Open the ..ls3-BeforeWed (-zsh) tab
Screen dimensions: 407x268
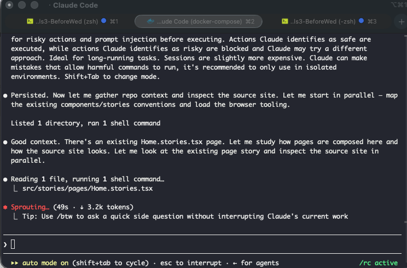329,21
